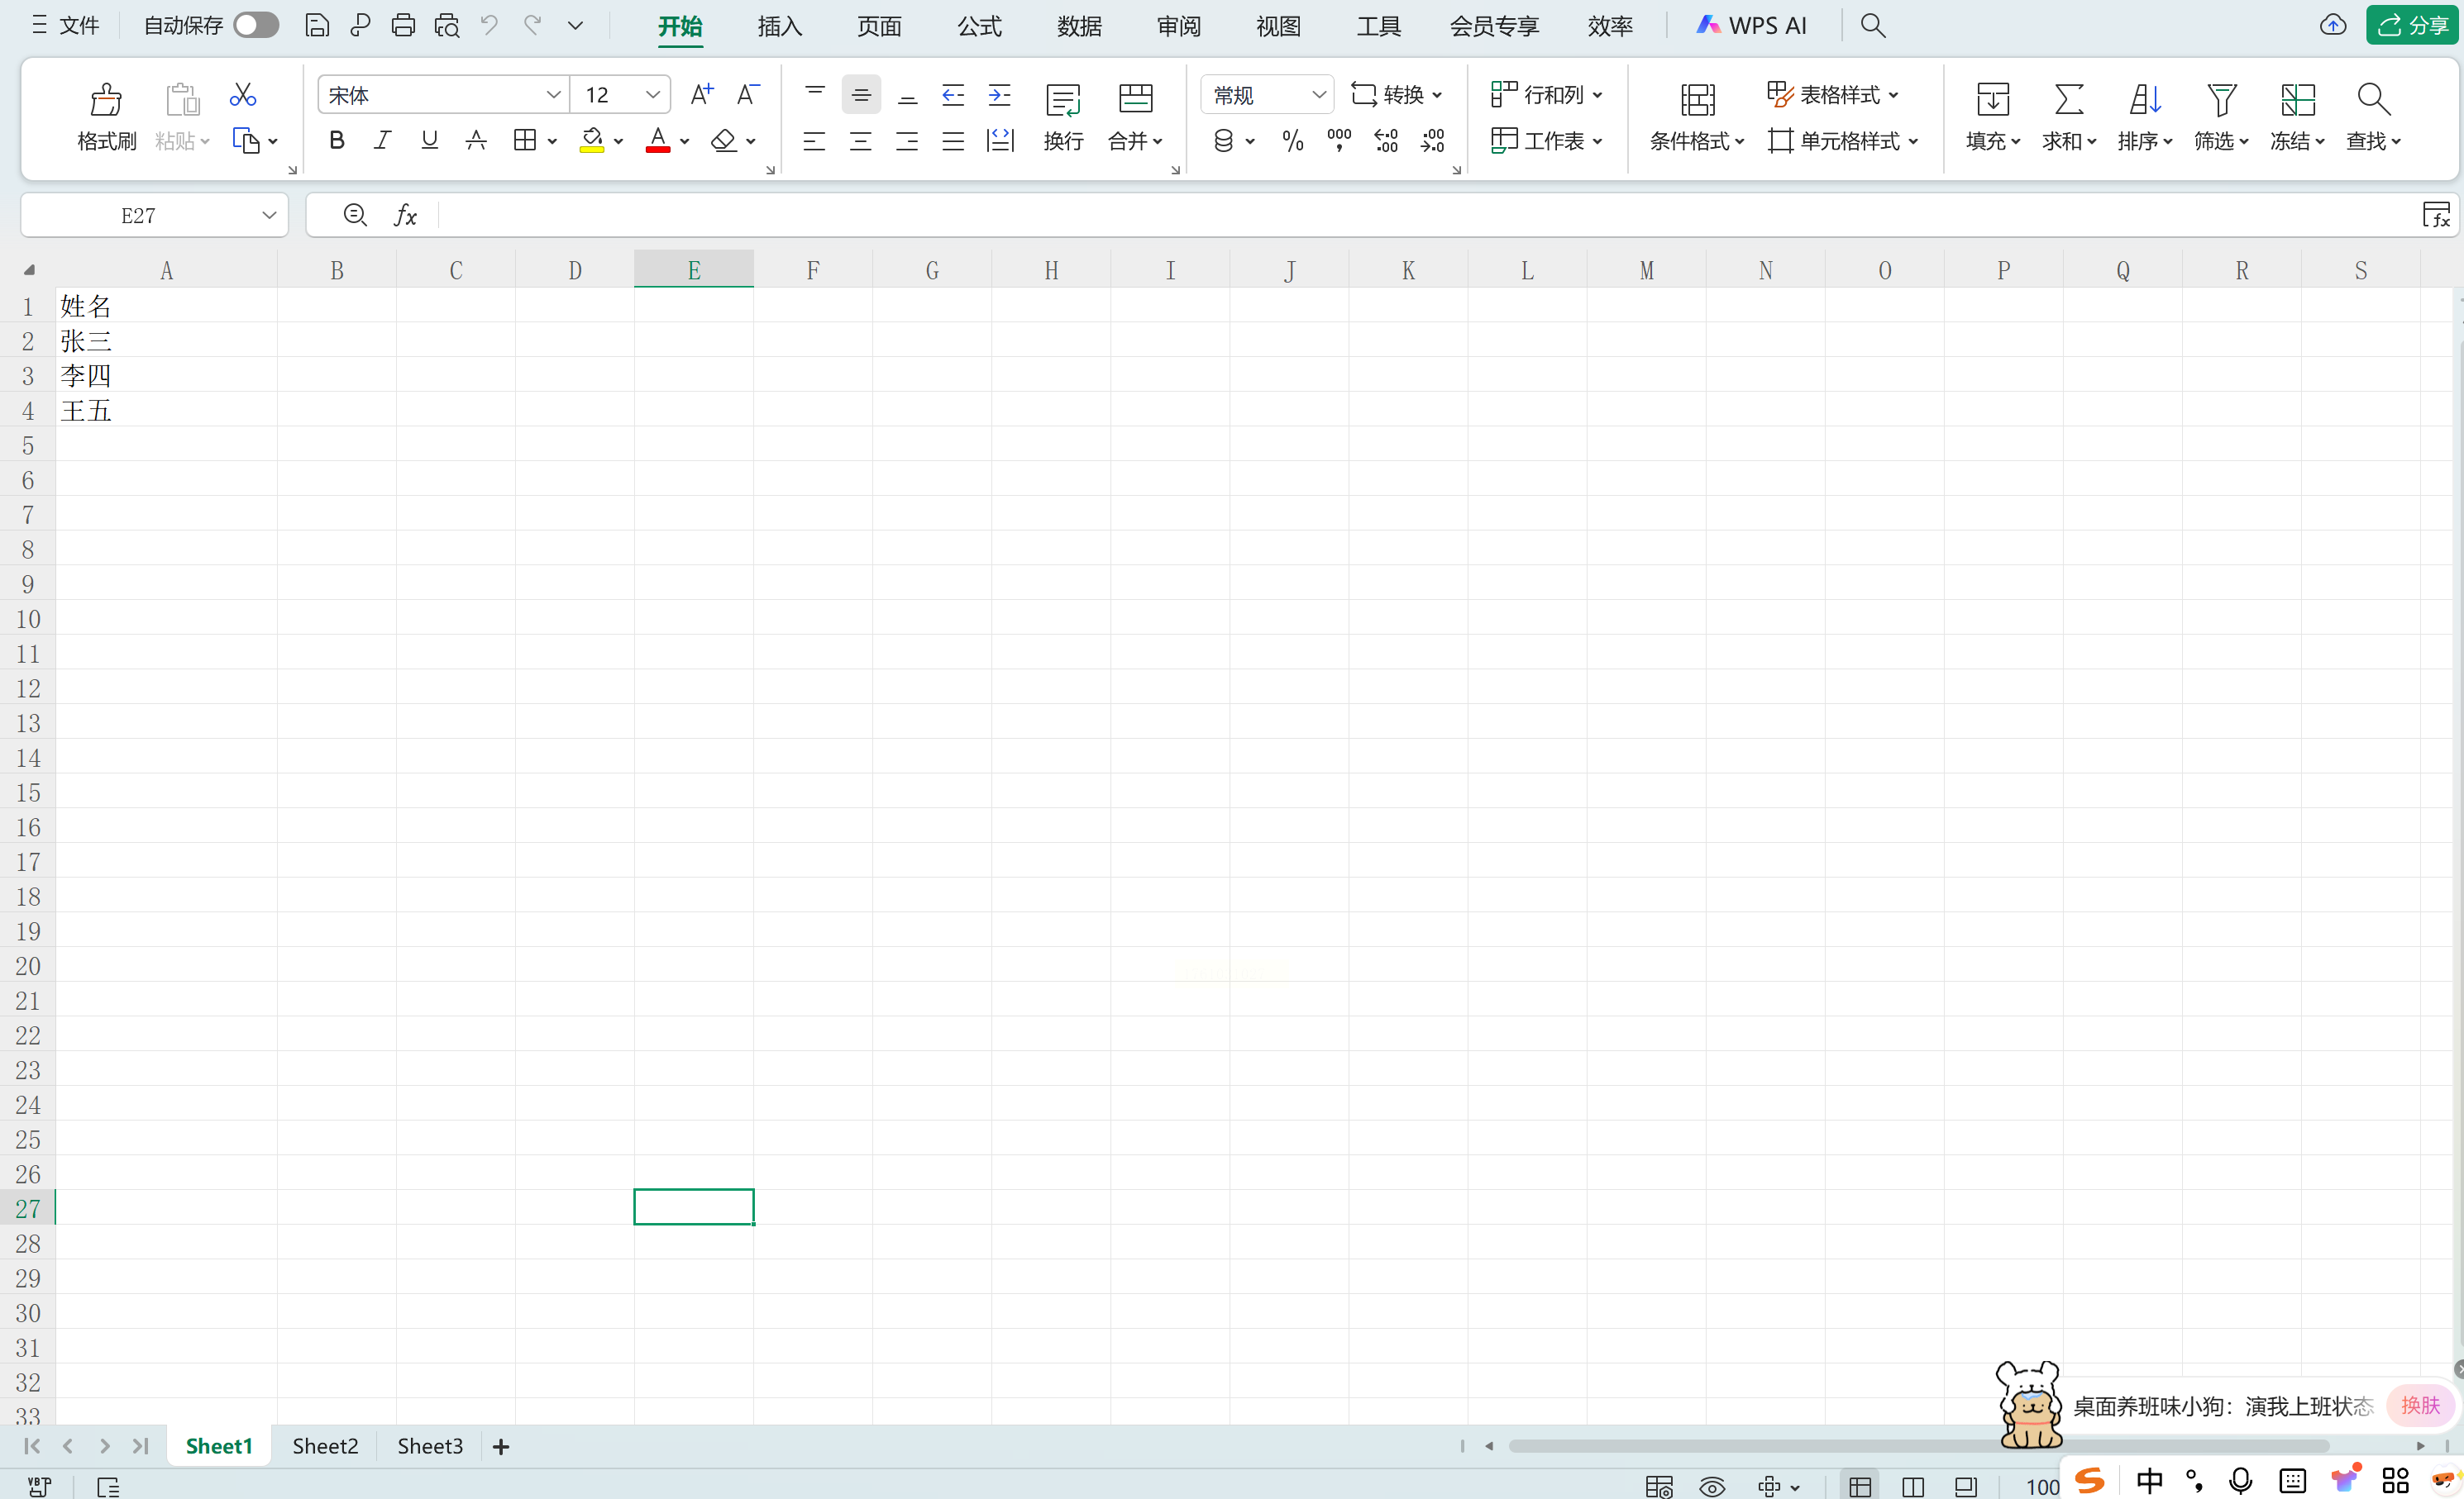Click the Print icon in the quick toolbar
The height and width of the screenshot is (1499, 2464).
click(403, 25)
